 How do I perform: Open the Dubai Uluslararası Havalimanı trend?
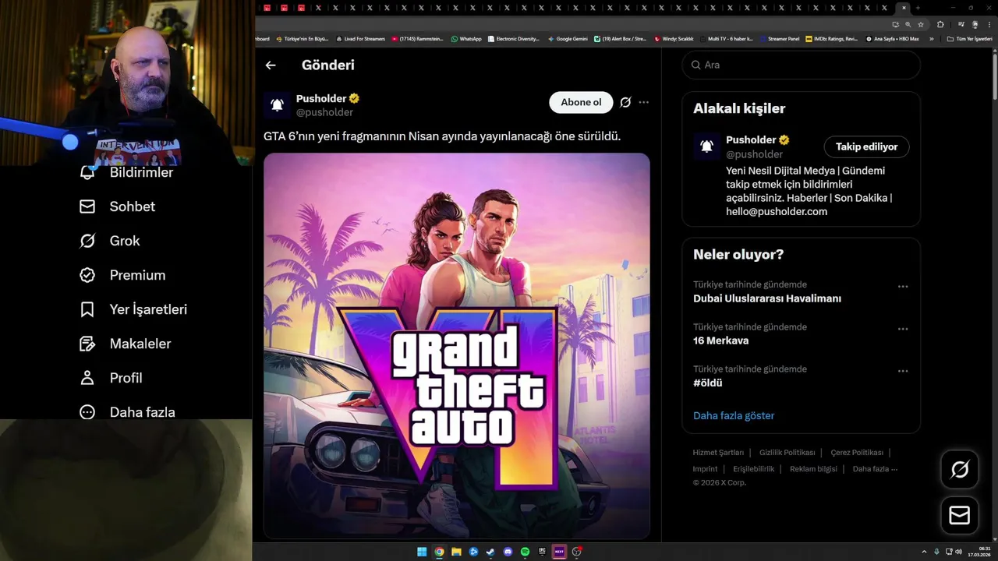pos(767,298)
